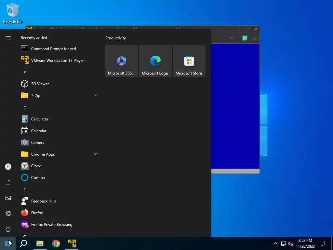This screenshot has height=250, width=333.
Task: Expand the Start menu hamburger navigation
Action: [8, 38]
